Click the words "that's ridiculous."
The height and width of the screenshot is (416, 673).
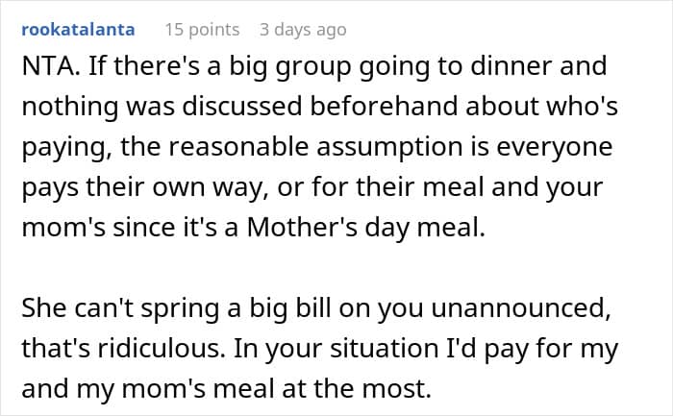(x=124, y=349)
